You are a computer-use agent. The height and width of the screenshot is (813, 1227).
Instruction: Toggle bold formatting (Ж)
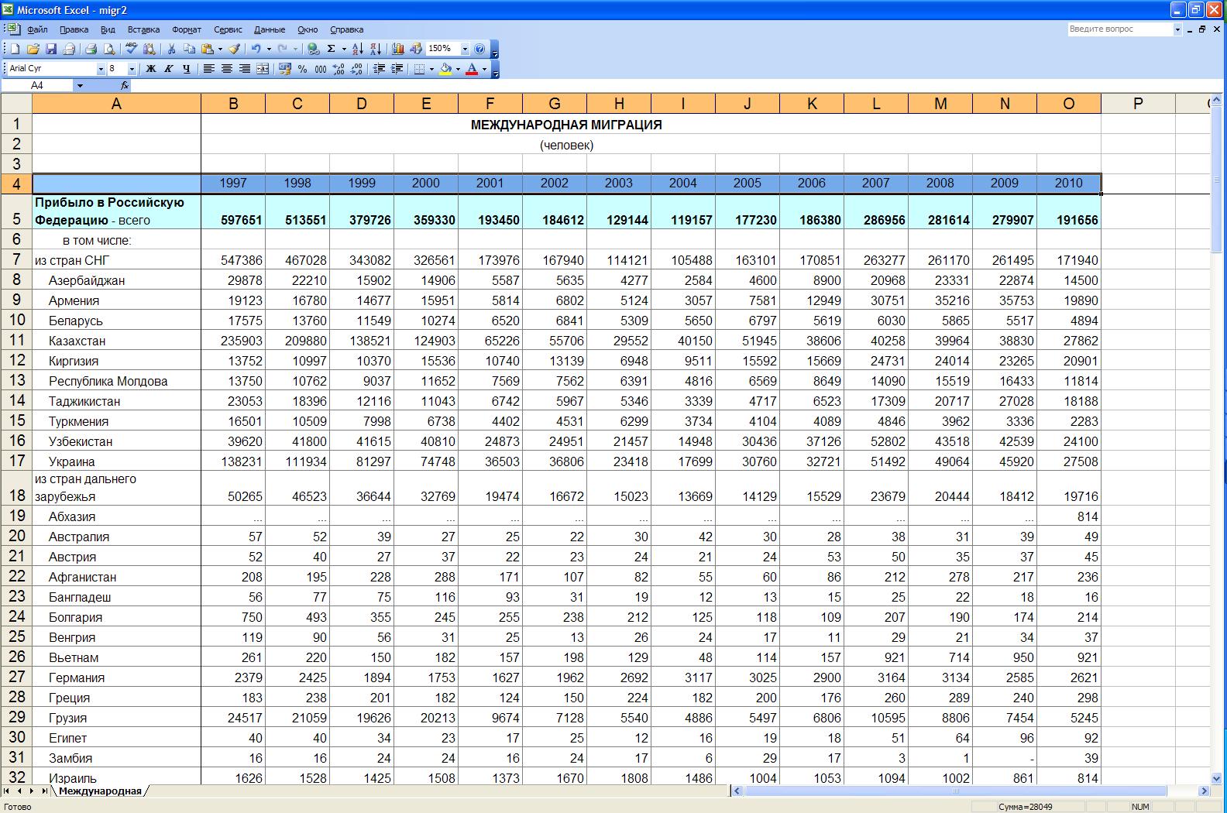click(x=151, y=69)
